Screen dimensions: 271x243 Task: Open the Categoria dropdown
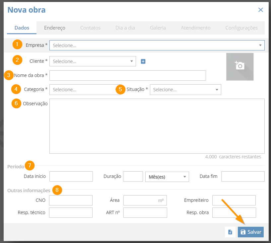[85, 90]
